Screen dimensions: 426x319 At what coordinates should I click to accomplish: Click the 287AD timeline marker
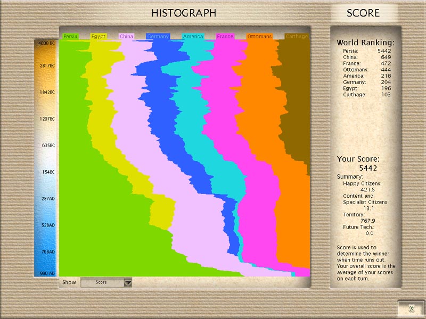click(x=47, y=198)
